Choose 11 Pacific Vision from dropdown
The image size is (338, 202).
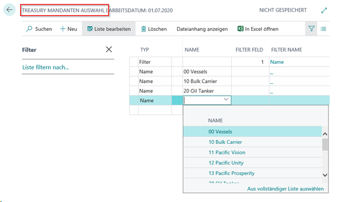point(253,152)
